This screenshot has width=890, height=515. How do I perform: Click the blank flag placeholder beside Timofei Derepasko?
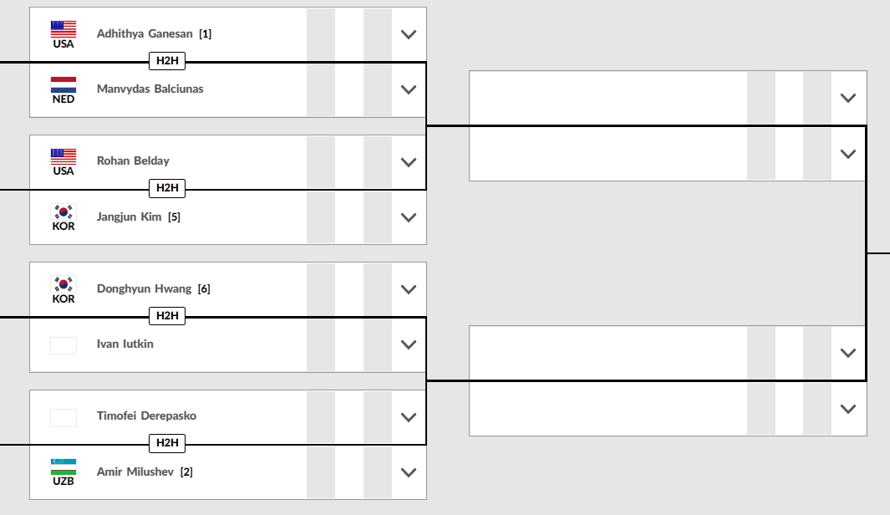click(64, 417)
